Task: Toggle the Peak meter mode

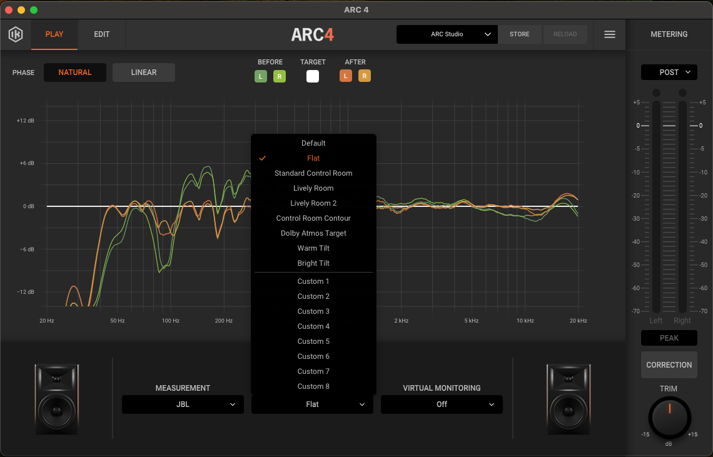Action: [669, 338]
